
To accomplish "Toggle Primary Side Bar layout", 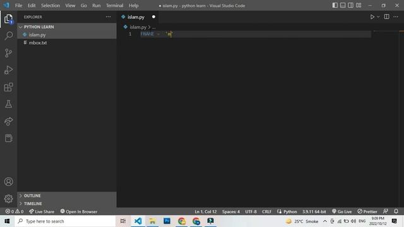I will pyautogui.click(x=335, y=6).
